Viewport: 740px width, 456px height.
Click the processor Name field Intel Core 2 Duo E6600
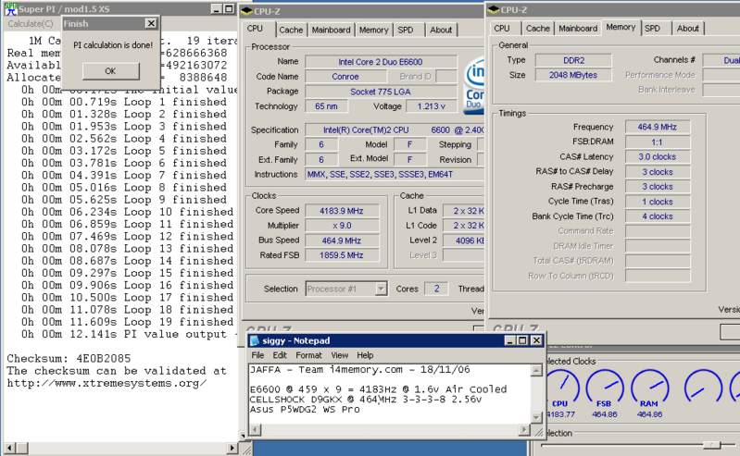381,62
